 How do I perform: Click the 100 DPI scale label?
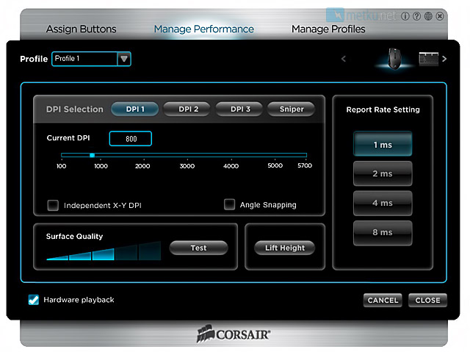[x=62, y=166]
